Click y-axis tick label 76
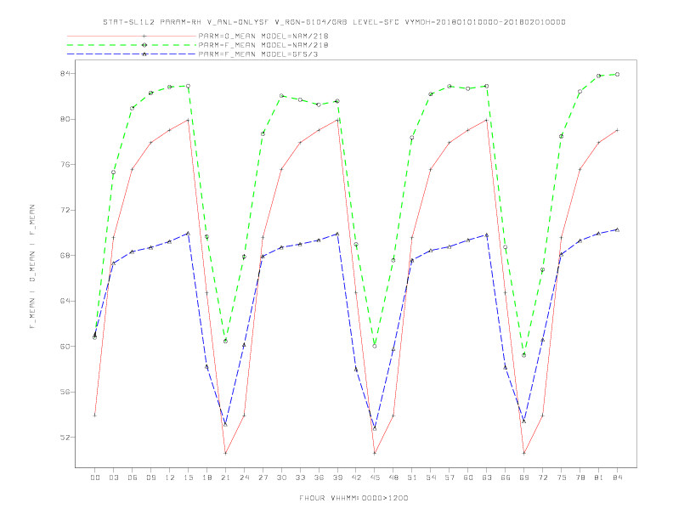 65,164
